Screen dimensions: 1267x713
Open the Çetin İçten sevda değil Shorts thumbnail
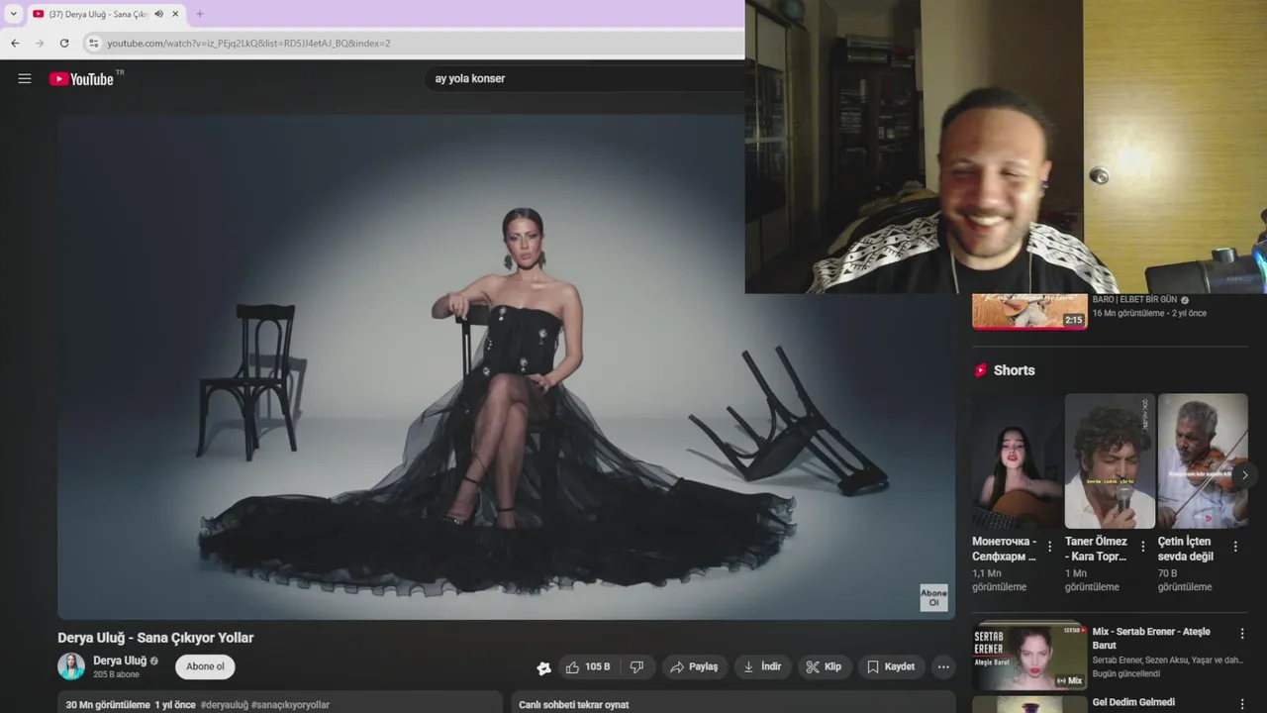(x=1203, y=461)
